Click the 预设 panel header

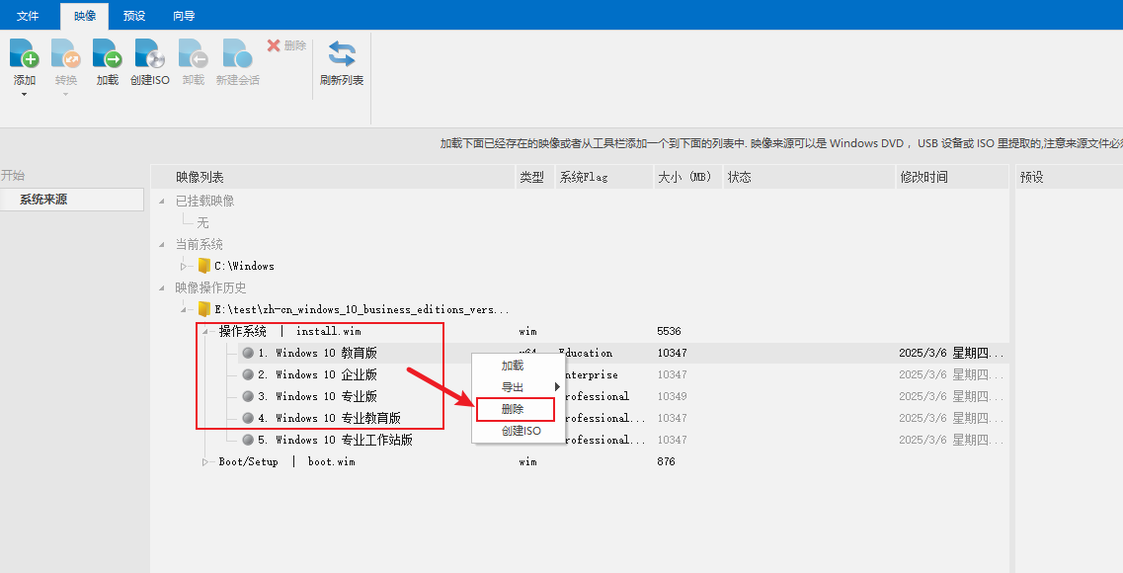click(1070, 177)
